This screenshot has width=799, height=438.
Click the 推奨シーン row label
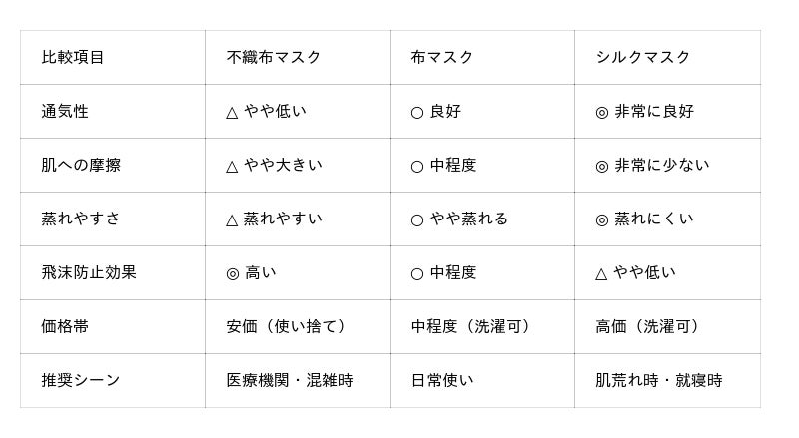pyautogui.click(x=81, y=380)
